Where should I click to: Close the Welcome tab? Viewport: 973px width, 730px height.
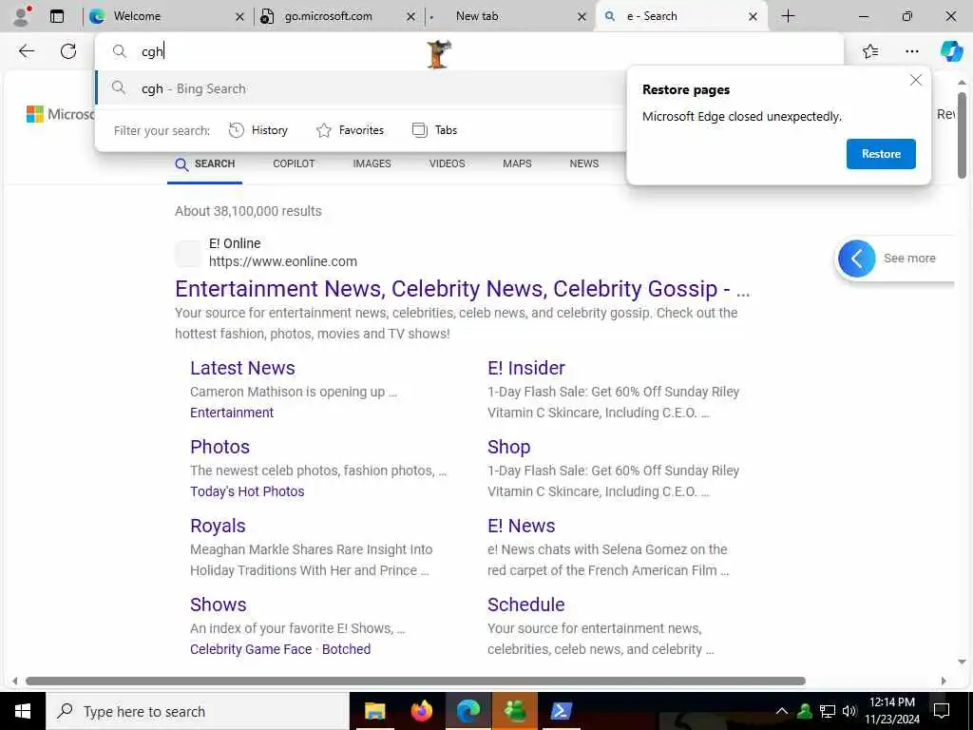click(240, 17)
